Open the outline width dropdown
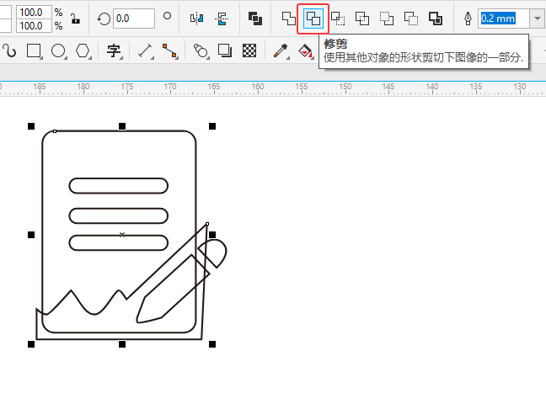546x420 pixels. pyautogui.click(x=538, y=19)
